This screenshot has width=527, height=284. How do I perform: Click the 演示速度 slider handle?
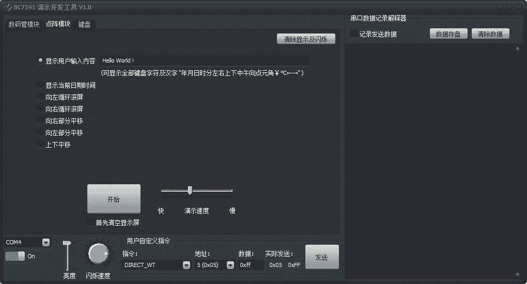pos(190,191)
